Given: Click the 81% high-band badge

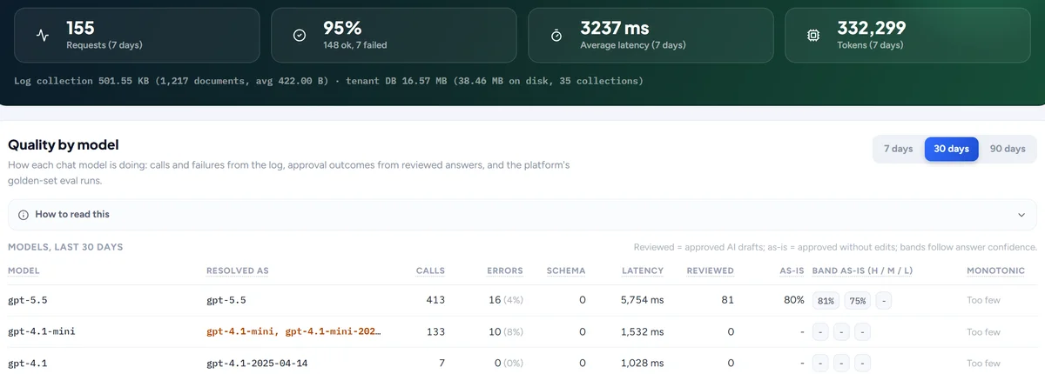Looking at the screenshot, I should (825, 301).
